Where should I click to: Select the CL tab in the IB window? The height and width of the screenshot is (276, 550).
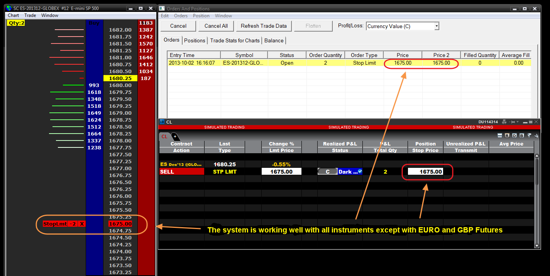click(164, 136)
